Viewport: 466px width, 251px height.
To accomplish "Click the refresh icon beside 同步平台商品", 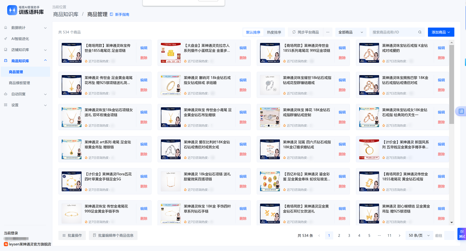I will (294, 32).
